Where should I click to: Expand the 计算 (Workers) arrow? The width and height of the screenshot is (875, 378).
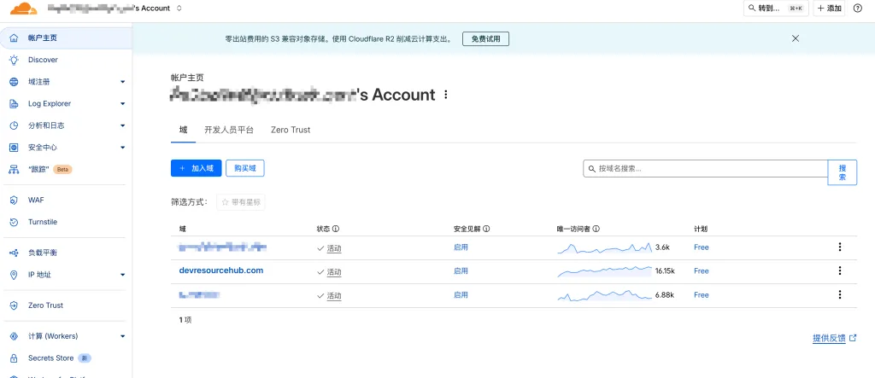pos(123,336)
